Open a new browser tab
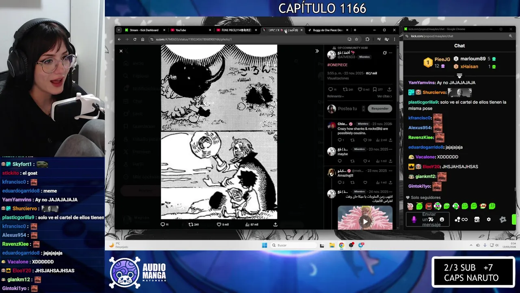 pyautogui.click(x=355, y=30)
